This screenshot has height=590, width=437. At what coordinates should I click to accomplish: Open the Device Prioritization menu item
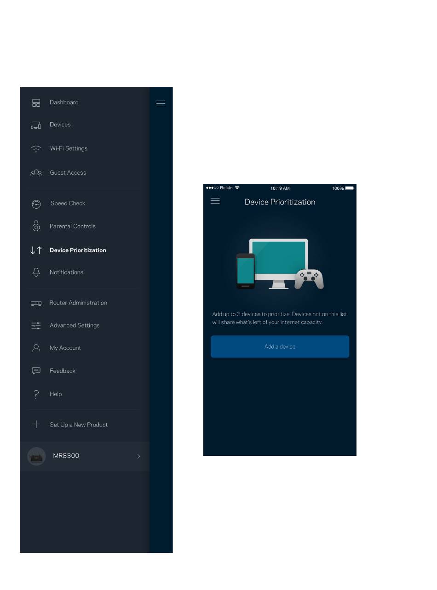tap(78, 250)
